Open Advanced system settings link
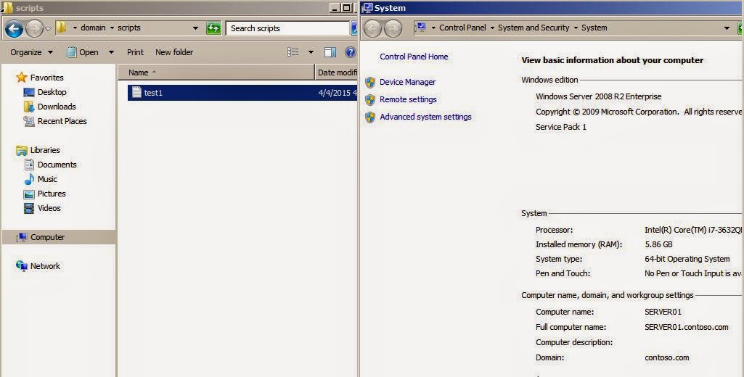 coord(425,117)
